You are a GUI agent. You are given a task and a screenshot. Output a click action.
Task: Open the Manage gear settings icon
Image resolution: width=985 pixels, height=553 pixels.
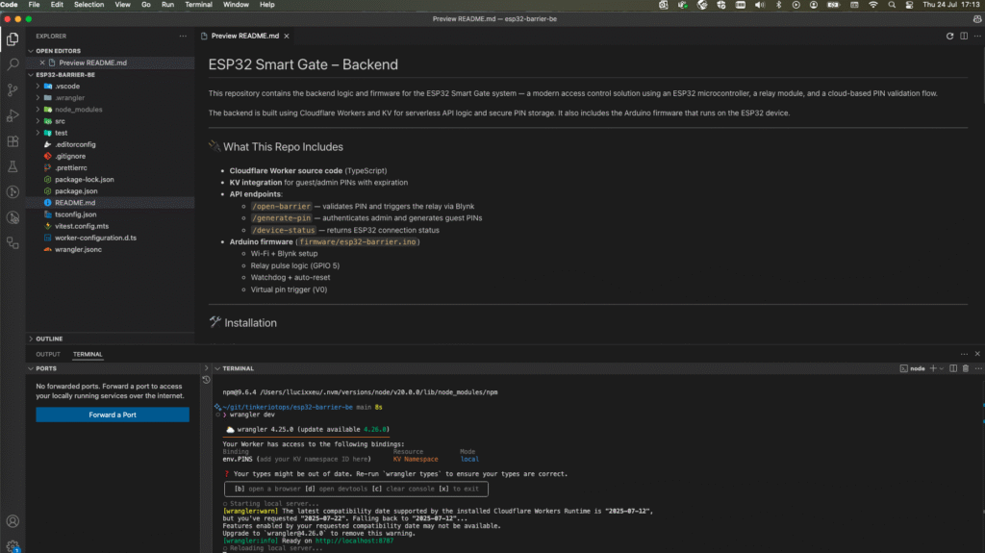tap(13, 546)
